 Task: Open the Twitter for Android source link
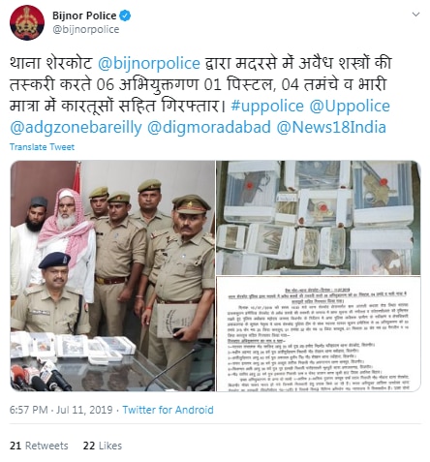coord(168,410)
